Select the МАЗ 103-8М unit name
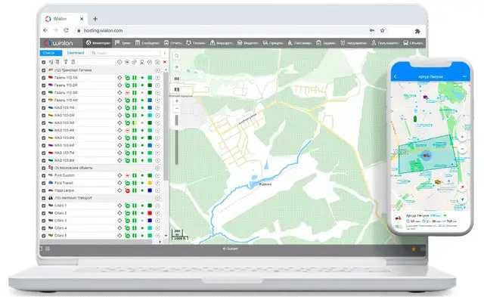The width and height of the screenshot is (484, 297). coord(64,160)
